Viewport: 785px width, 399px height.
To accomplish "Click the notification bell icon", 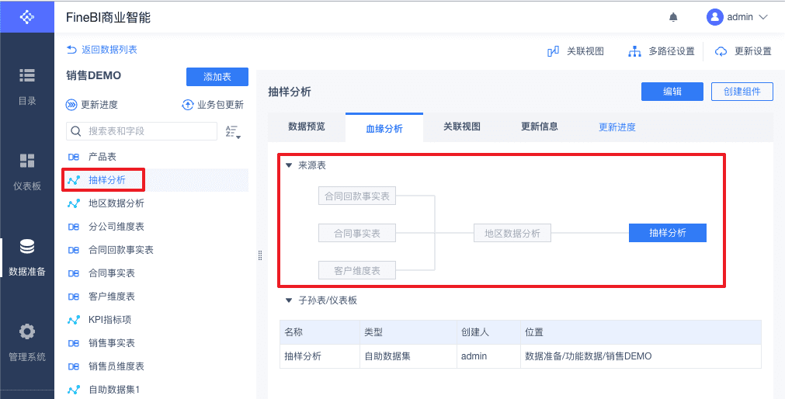I will coord(673,17).
